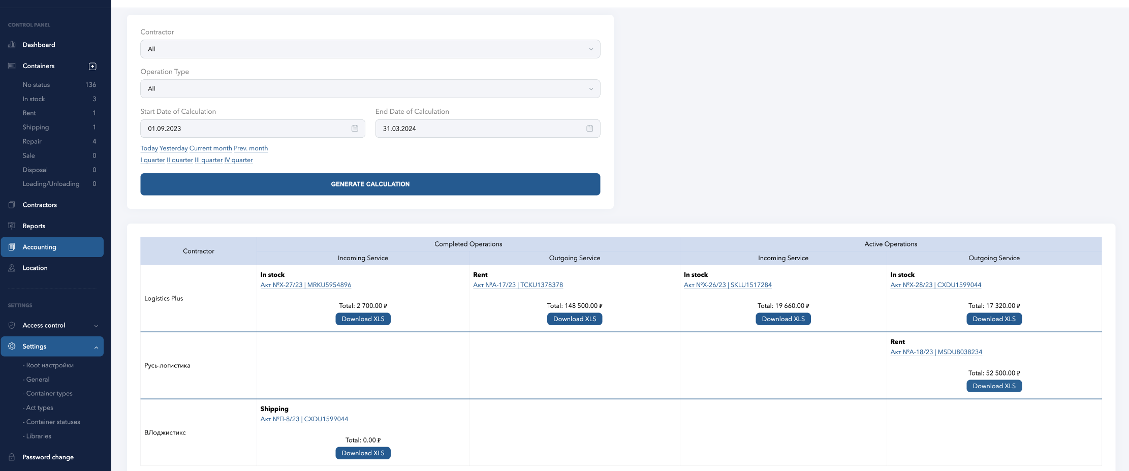The image size is (1129, 471).
Task: Select the Act types settings item
Action: [38, 407]
